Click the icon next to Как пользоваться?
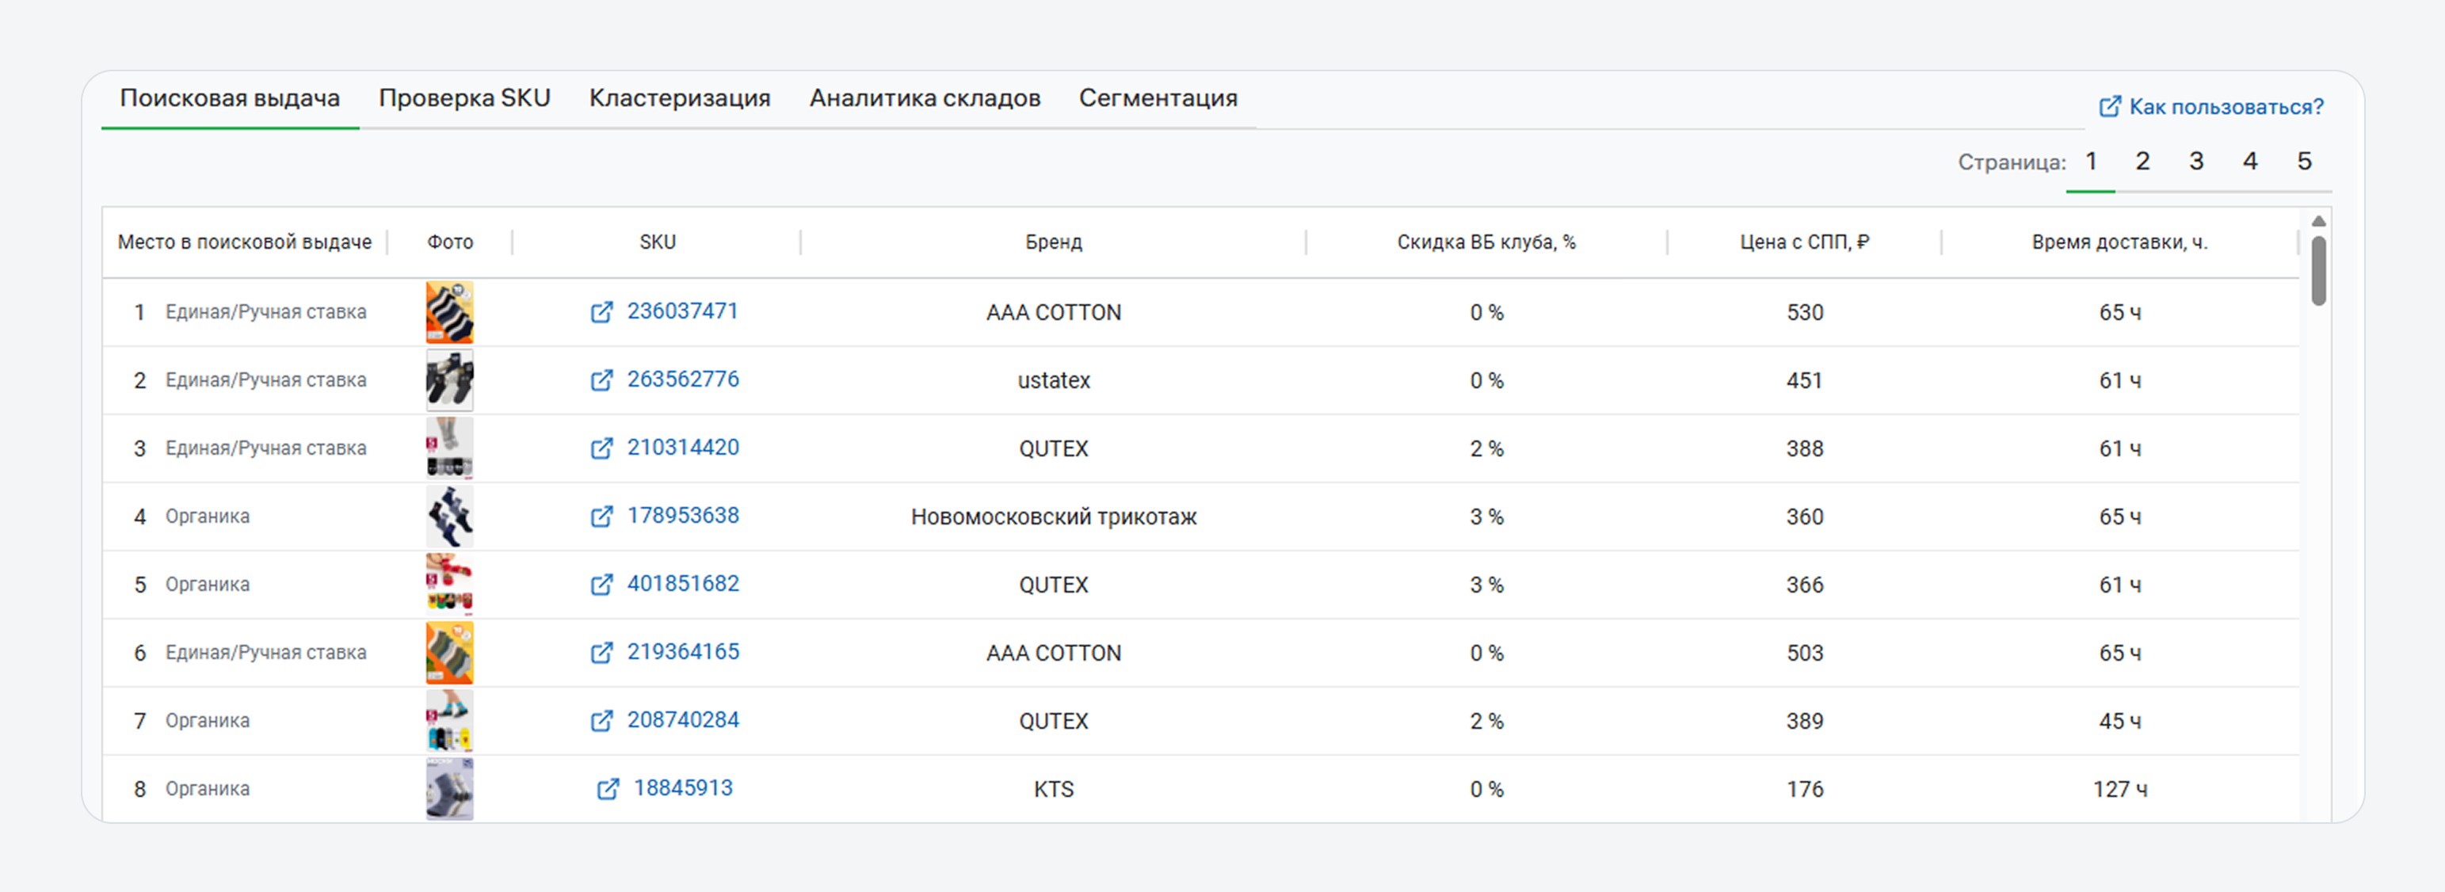The image size is (2445, 892). point(2109,106)
